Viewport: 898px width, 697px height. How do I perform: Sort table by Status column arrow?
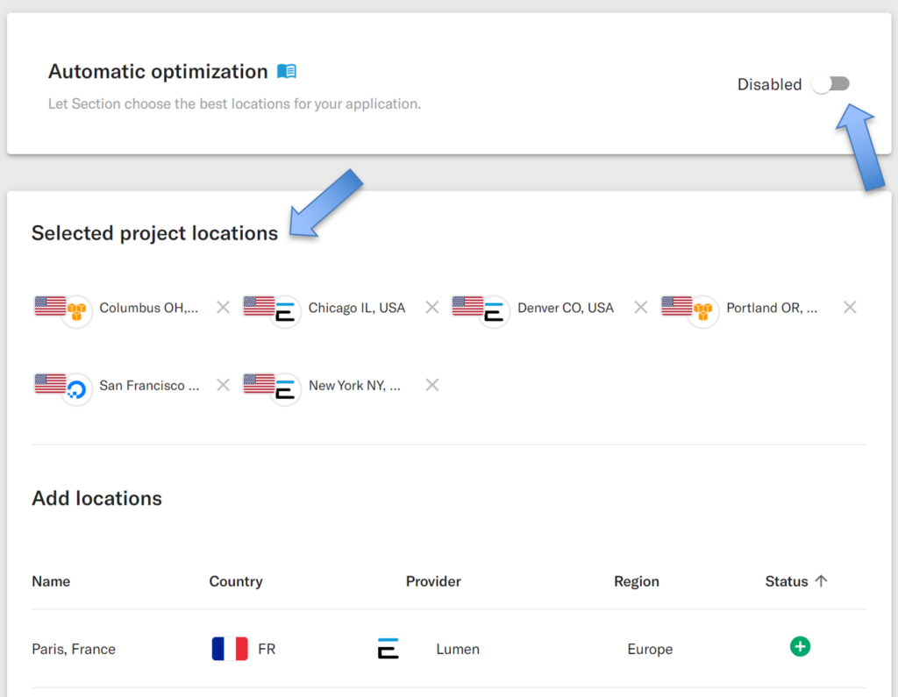[x=821, y=580]
